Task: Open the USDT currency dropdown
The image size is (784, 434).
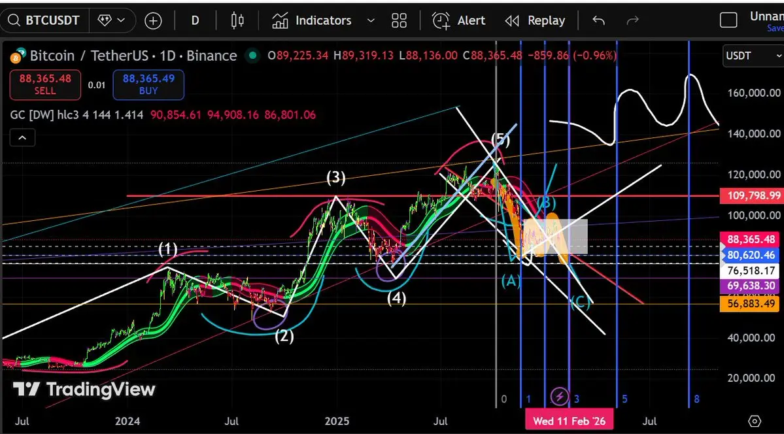Action: point(753,56)
